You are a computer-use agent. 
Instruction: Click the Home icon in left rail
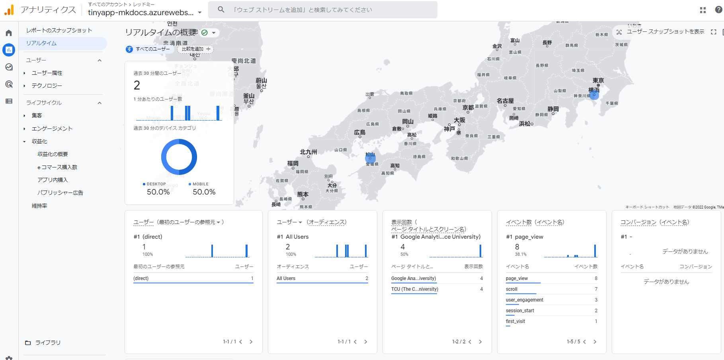(x=9, y=33)
